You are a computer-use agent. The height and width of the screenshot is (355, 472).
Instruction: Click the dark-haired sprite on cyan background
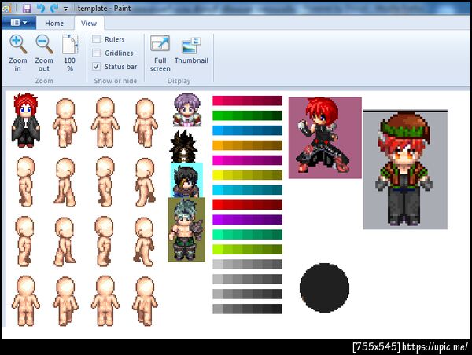click(186, 180)
